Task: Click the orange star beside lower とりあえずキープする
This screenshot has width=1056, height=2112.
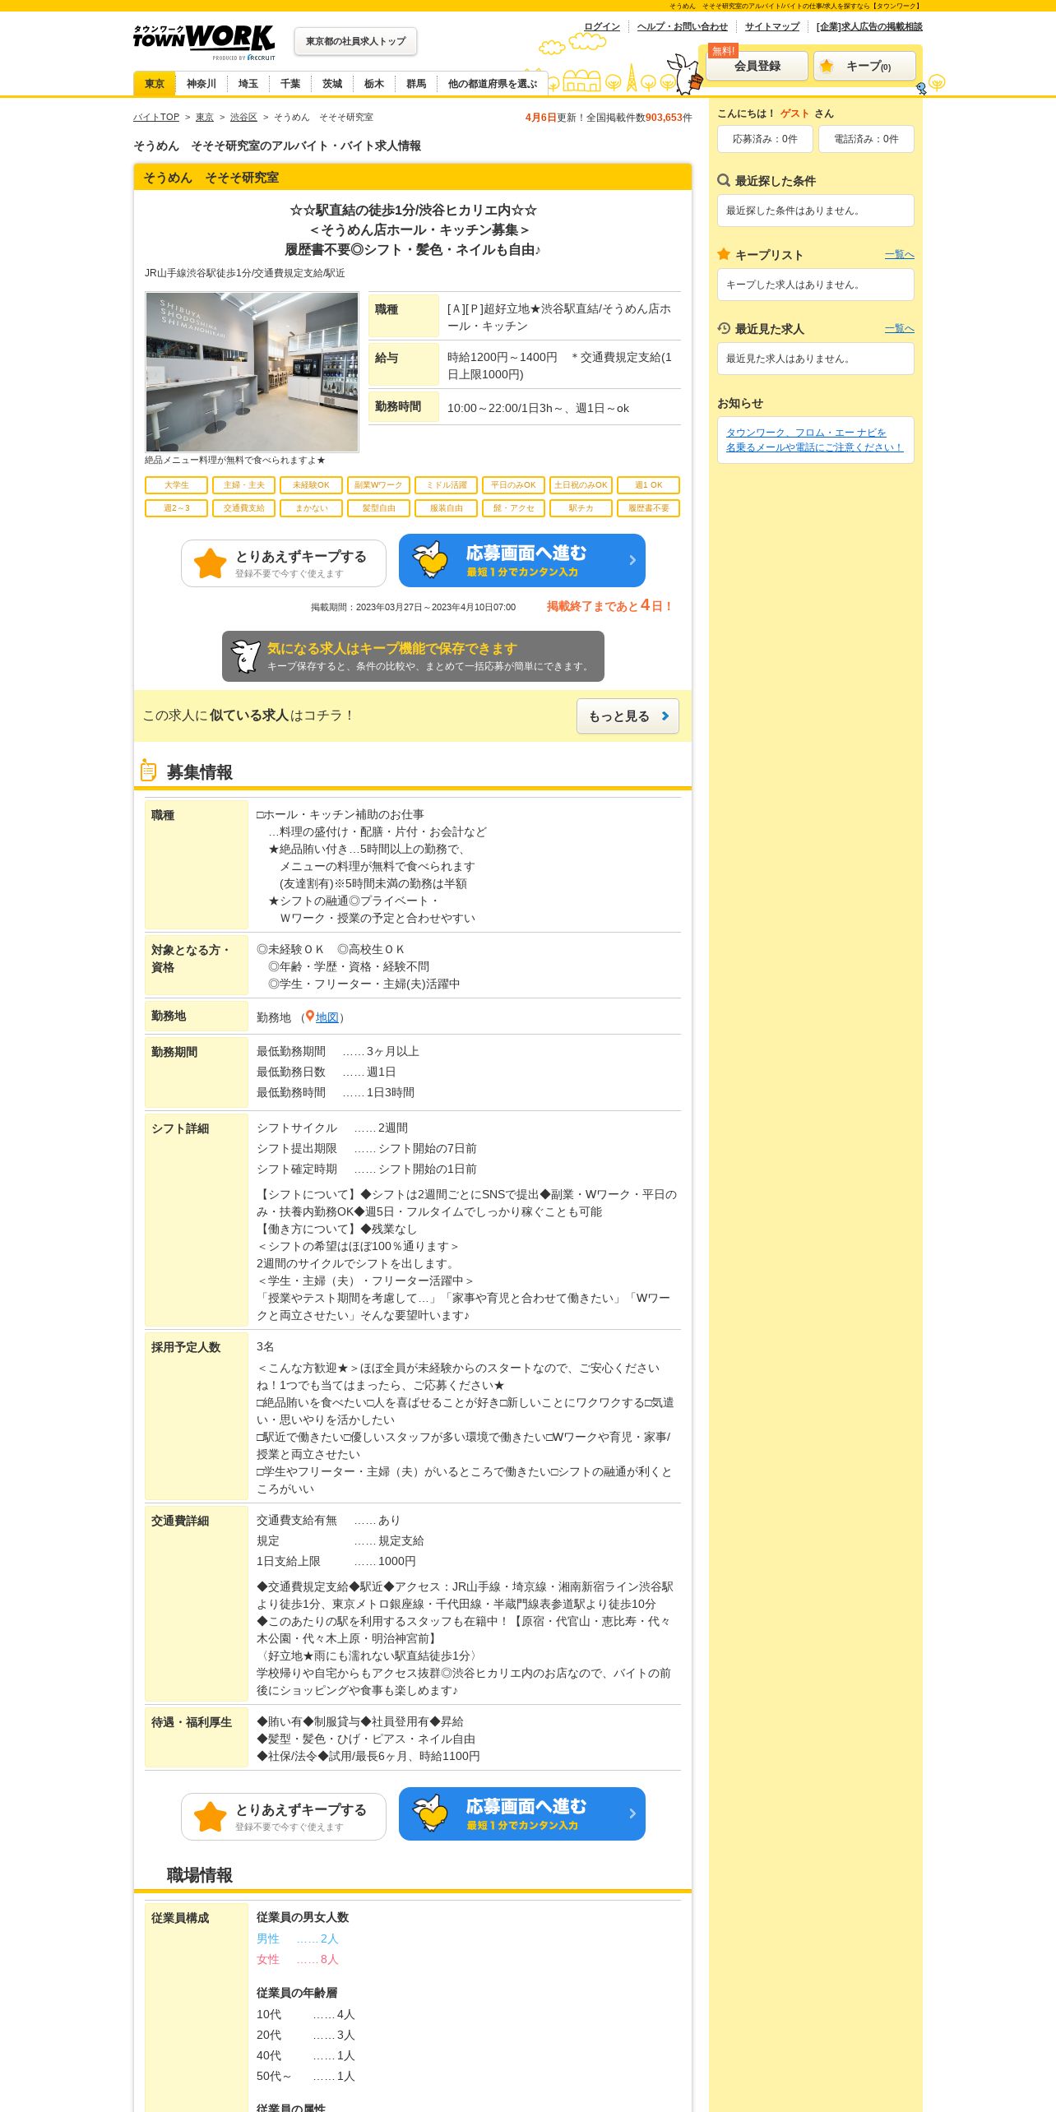Action: pos(210,1817)
